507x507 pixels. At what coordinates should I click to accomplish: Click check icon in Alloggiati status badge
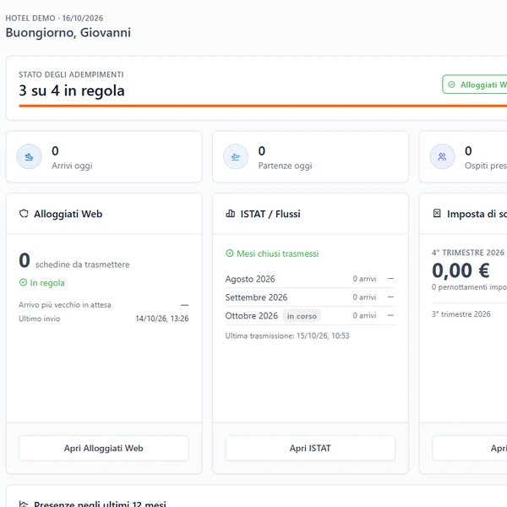(451, 84)
